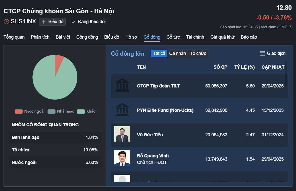Open Đỗ Quang Vinh's profile photo

pos(122,158)
